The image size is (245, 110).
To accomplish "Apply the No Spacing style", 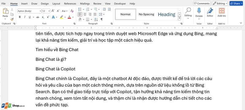I will click(146, 14).
